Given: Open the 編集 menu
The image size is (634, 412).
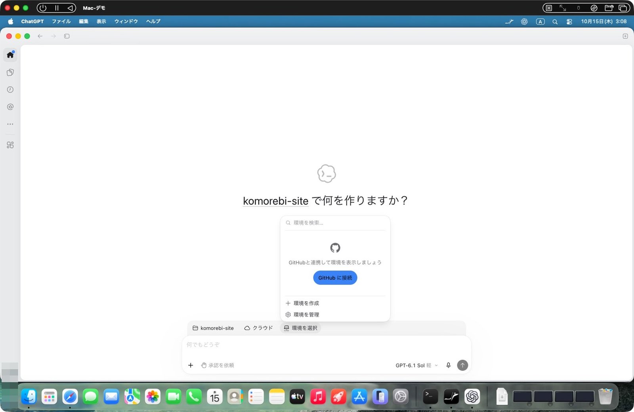Looking at the screenshot, I should click(x=84, y=21).
